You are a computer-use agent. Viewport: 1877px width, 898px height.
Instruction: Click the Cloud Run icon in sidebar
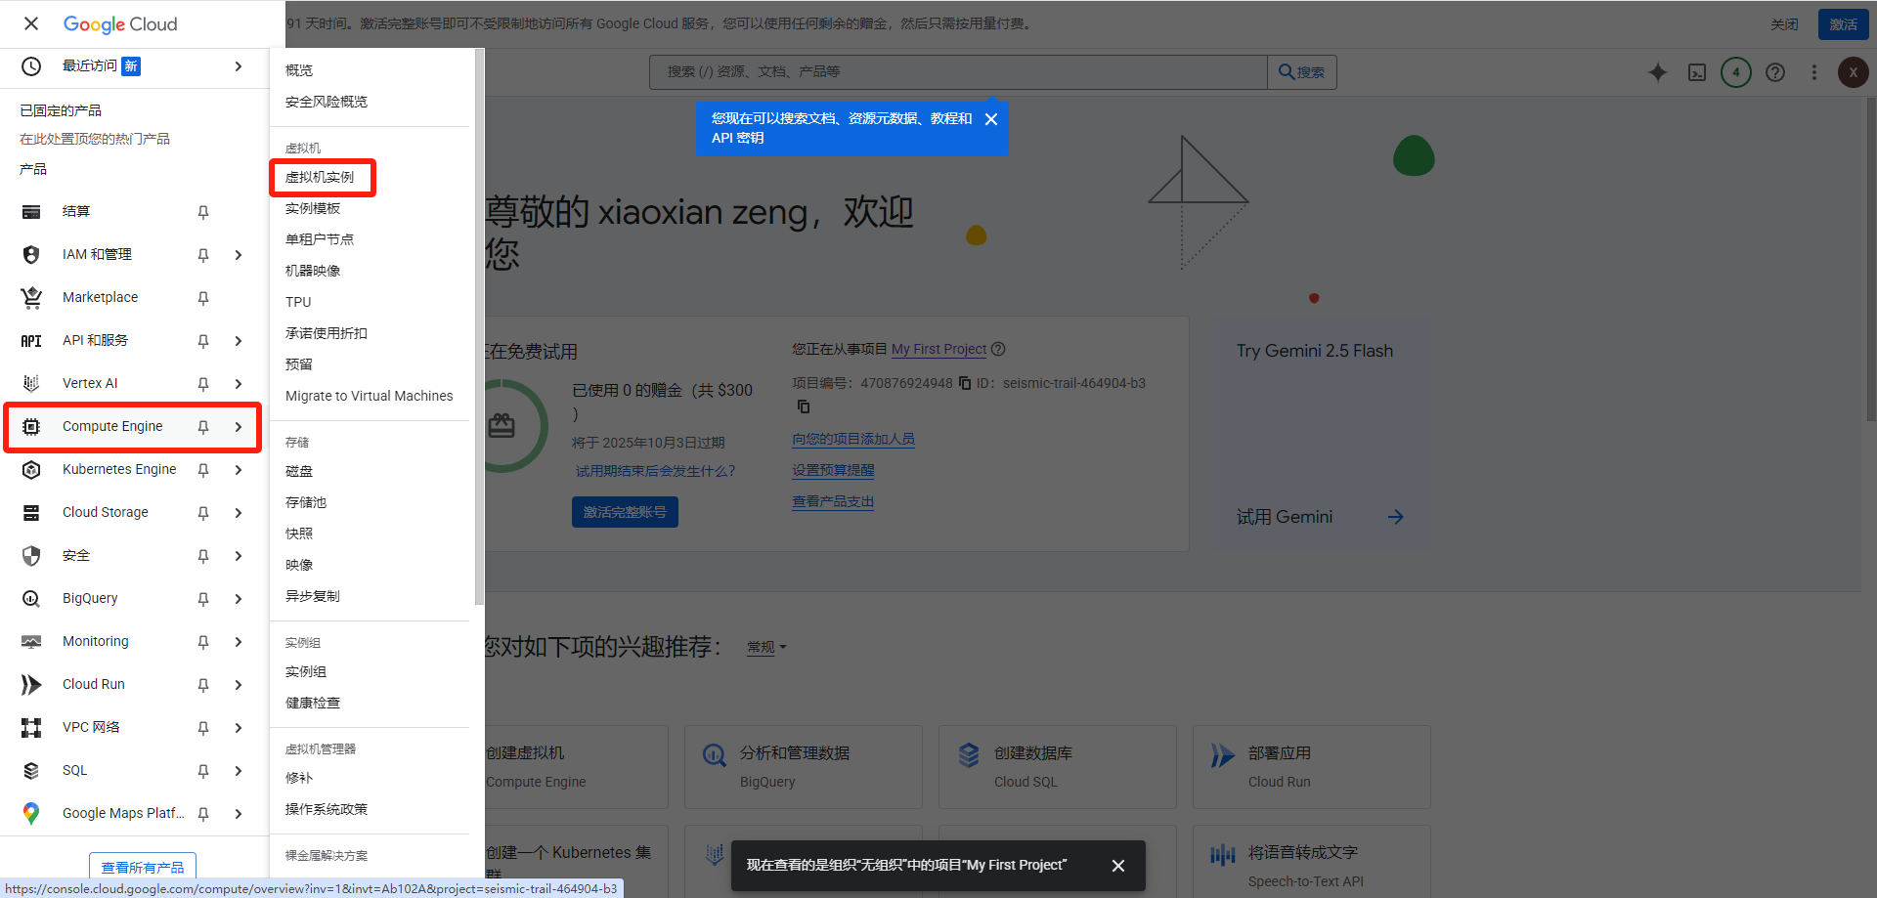coord(31,685)
